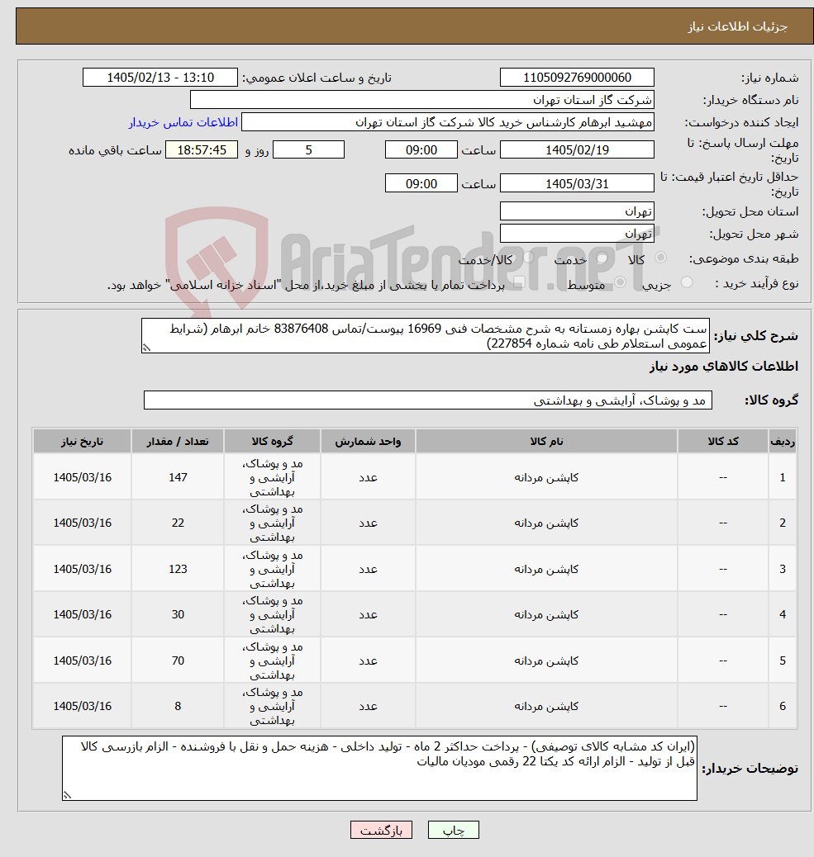The width and height of the screenshot is (814, 857).
Task: Click the بازگشت (back) button
Action: [x=381, y=831]
